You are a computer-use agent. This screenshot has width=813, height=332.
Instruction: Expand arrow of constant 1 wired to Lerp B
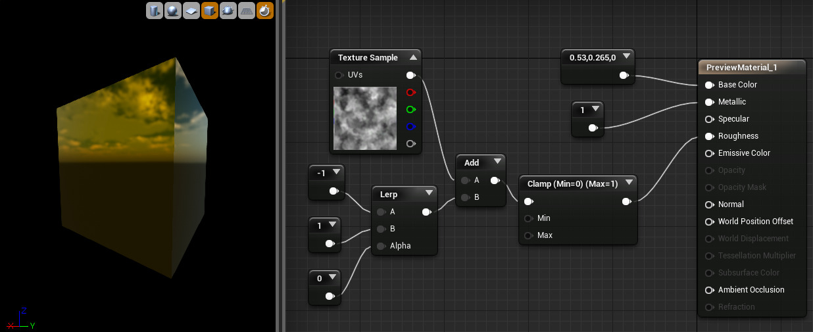coord(333,225)
